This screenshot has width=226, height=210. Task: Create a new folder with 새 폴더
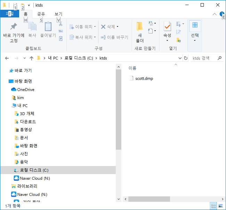140,32
